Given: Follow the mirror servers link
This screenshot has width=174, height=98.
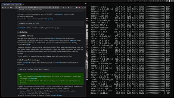Looking at the screenshot, I should tap(55, 39).
